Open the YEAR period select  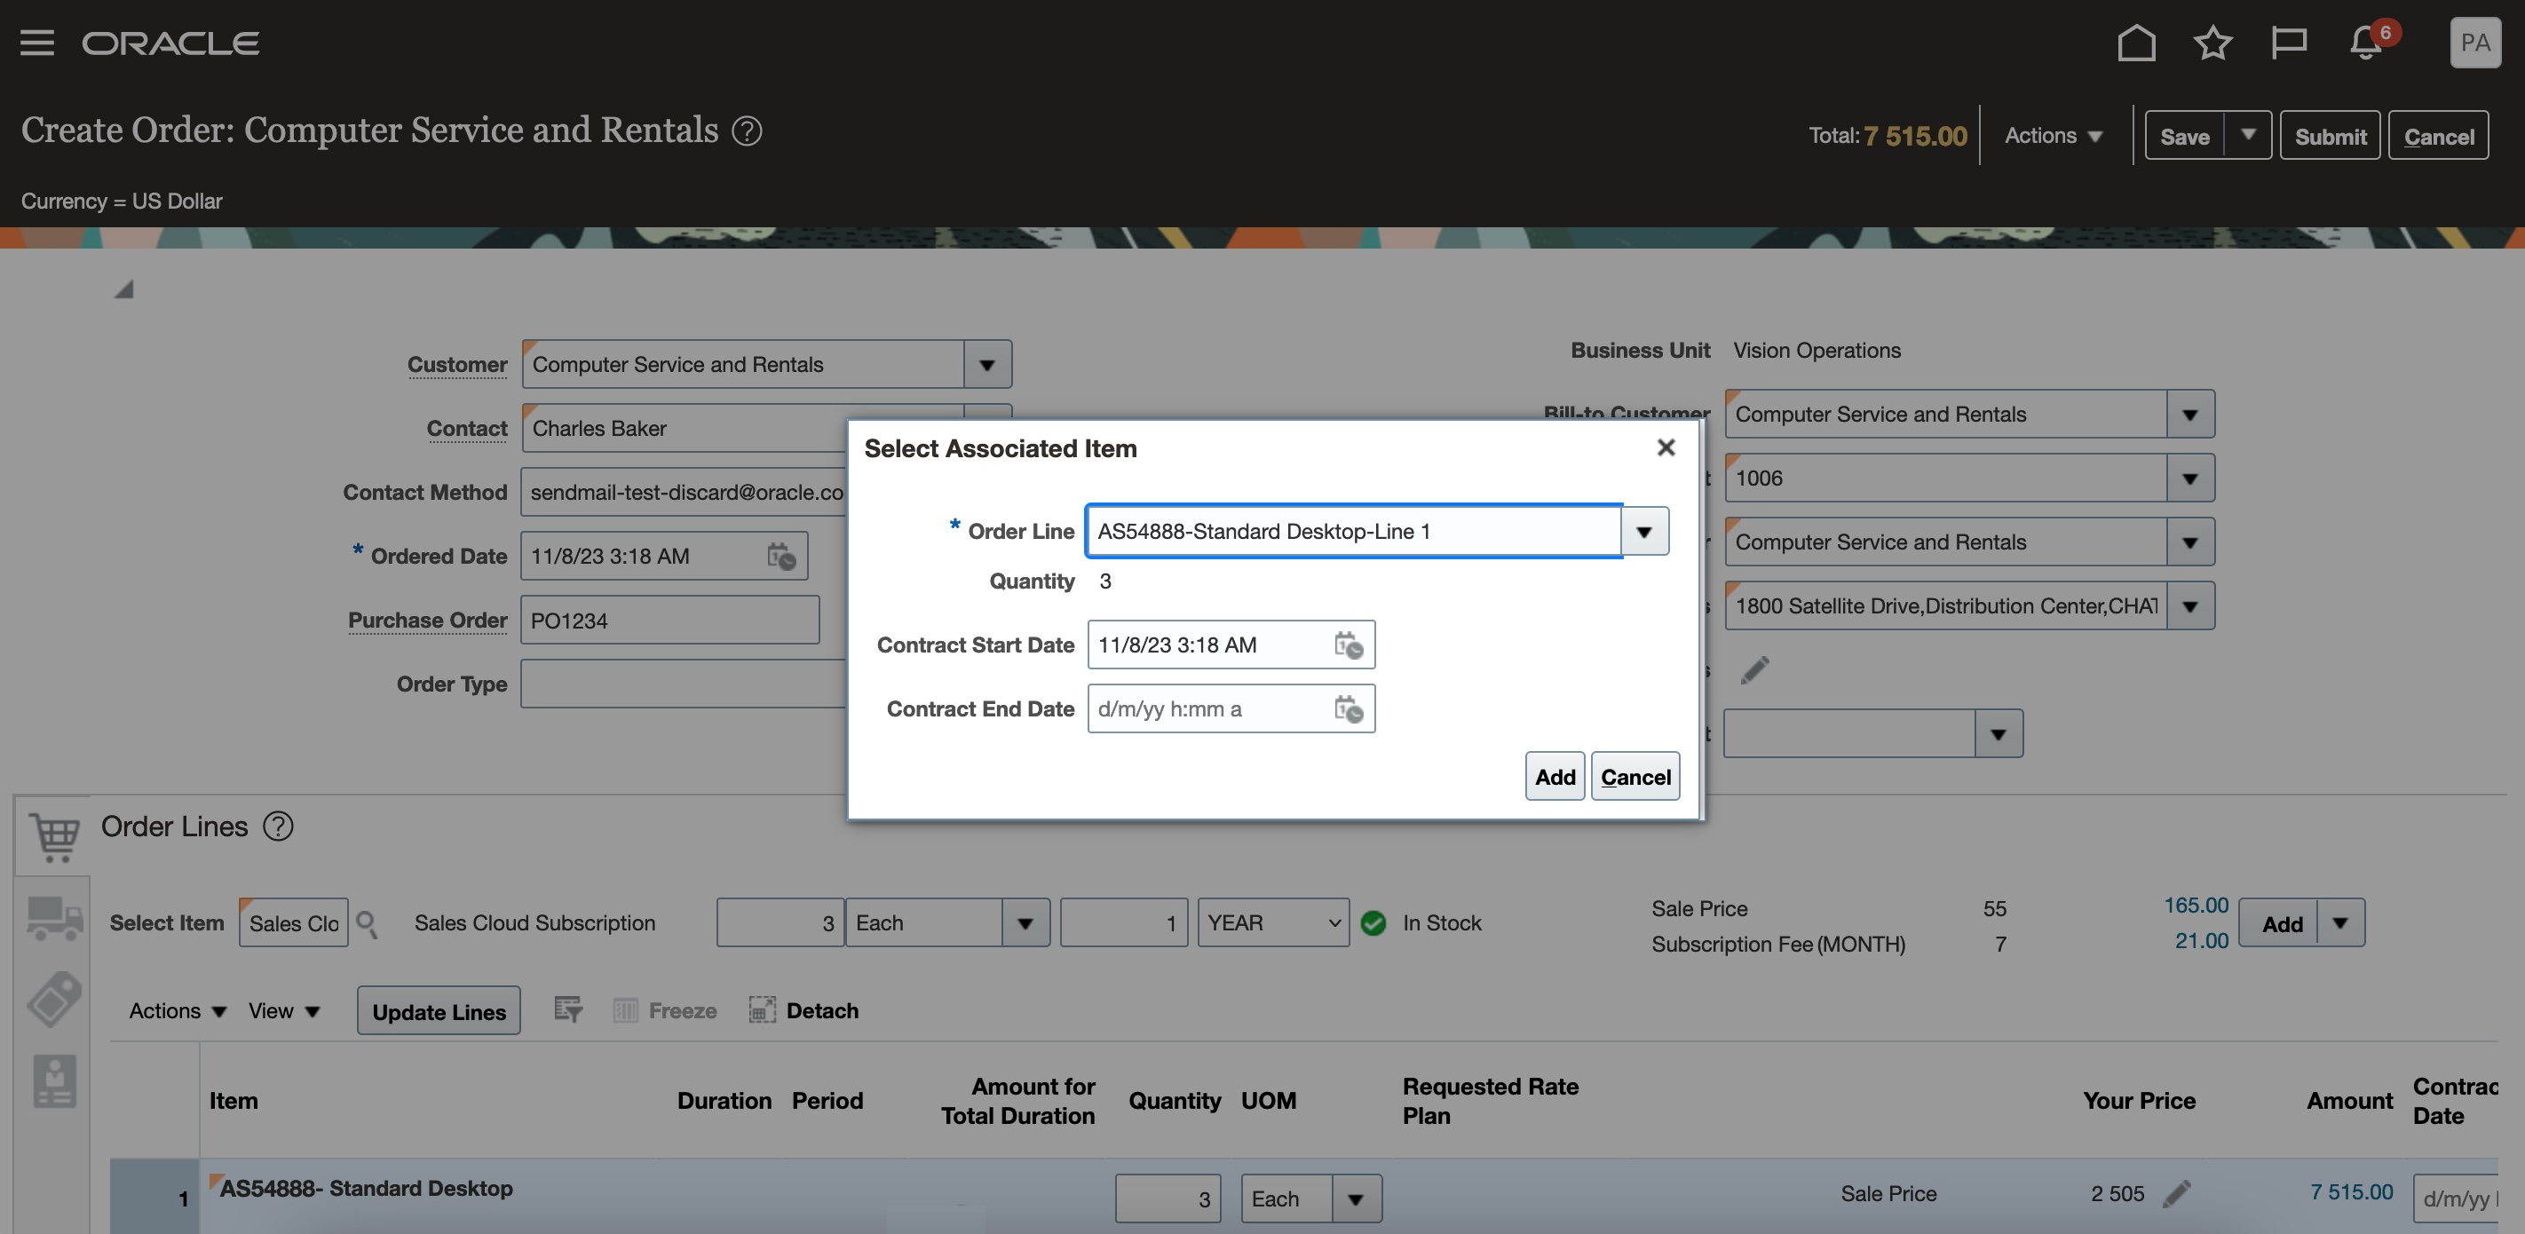pyautogui.click(x=1273, y=923)
